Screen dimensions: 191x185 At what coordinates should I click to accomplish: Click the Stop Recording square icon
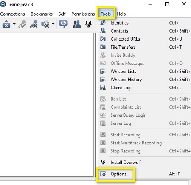[x=103, y=151]
